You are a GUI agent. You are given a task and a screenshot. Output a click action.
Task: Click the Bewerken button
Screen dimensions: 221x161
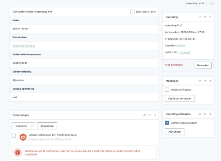pos(203,65)
